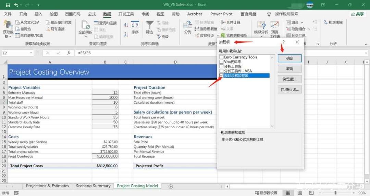Click the Forecast Sheet (预测工作表) icon
Screen dimensions: 370x196
[x=275, y=25]
